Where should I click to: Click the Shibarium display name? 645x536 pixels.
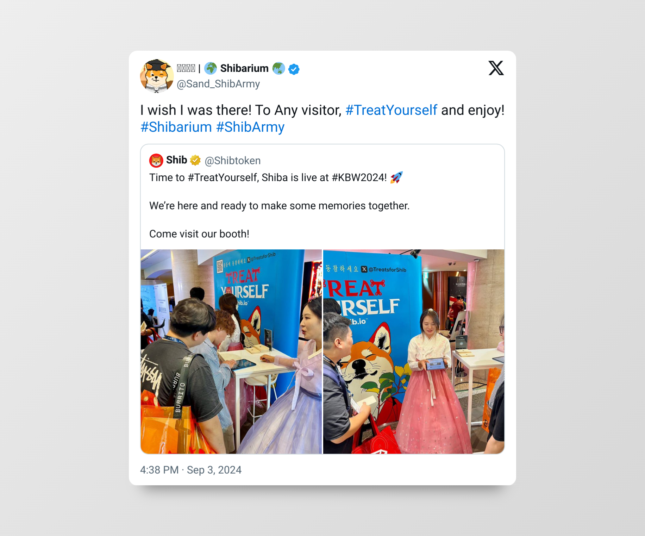point(244,68)
